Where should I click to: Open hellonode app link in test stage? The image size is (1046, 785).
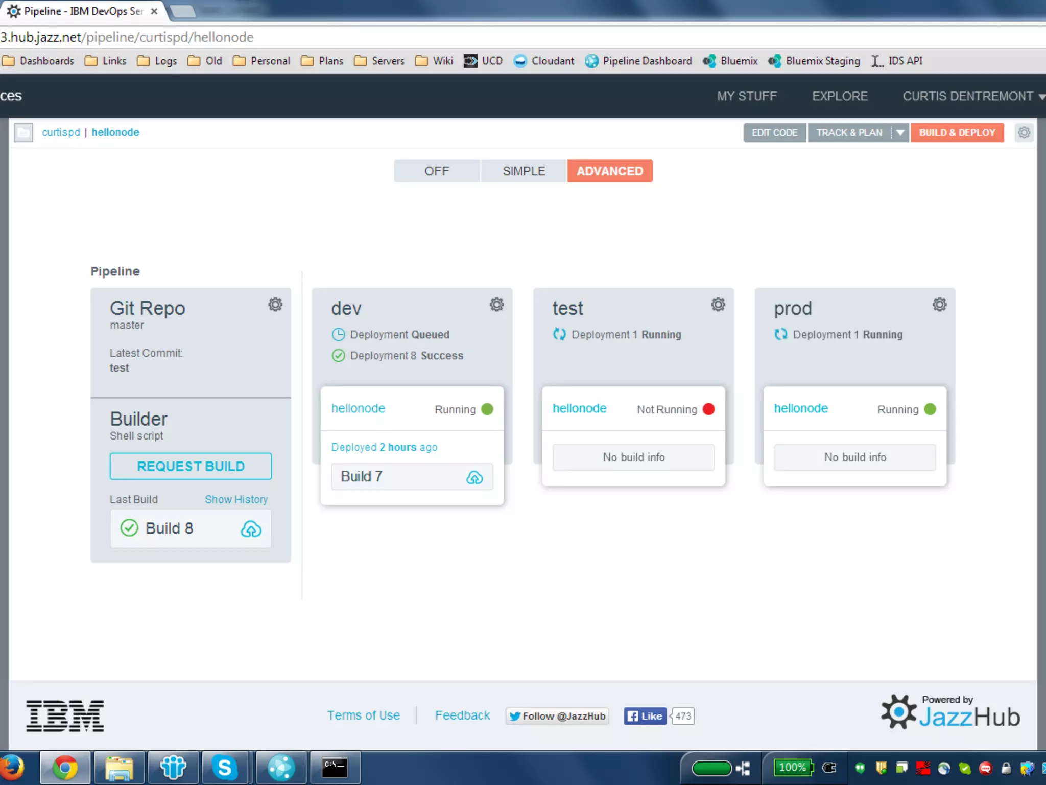tap(579, 408)
